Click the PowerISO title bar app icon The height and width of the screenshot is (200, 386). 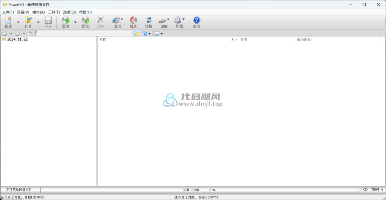5,5
